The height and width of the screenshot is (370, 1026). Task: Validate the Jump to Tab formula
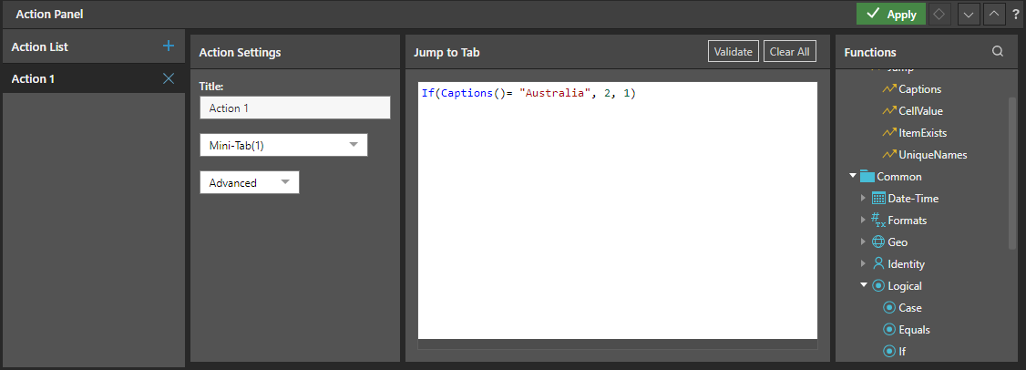coord(733,52)
